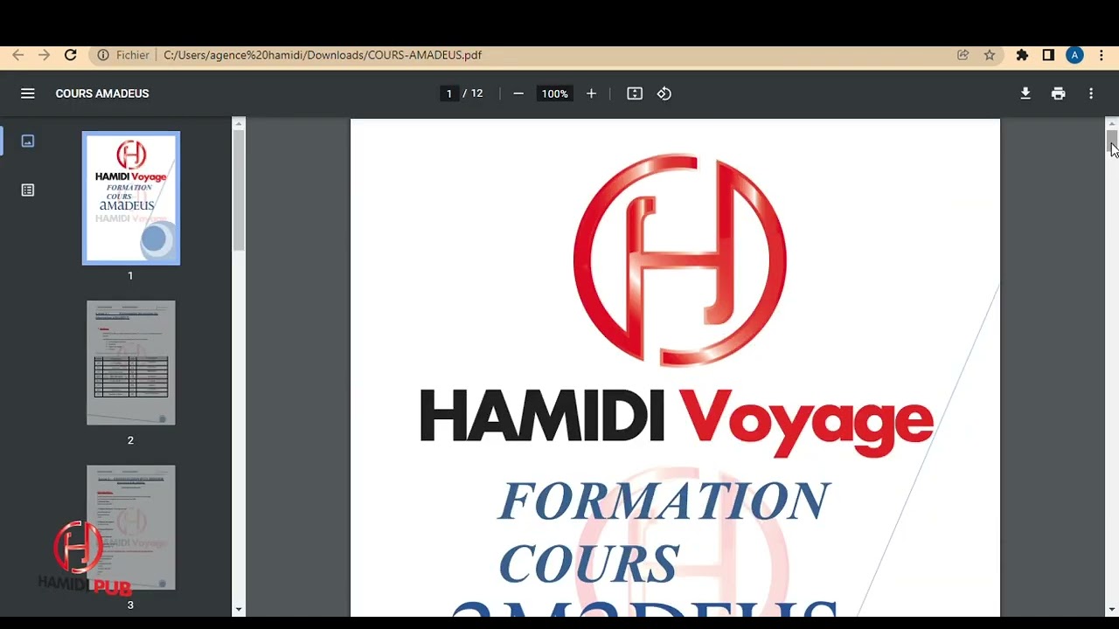Click the Fichier label in address bar
Image resolution: width=1119 pixels, height=629 pixels.
click(x=133, y=55)
